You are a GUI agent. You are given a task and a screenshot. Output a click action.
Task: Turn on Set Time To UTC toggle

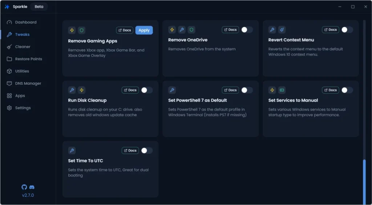click(147, 150)
